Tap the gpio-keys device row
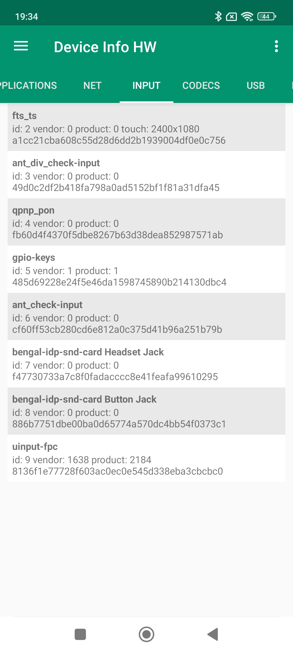This screenshot has height=652, width=293. pos(146,269)
